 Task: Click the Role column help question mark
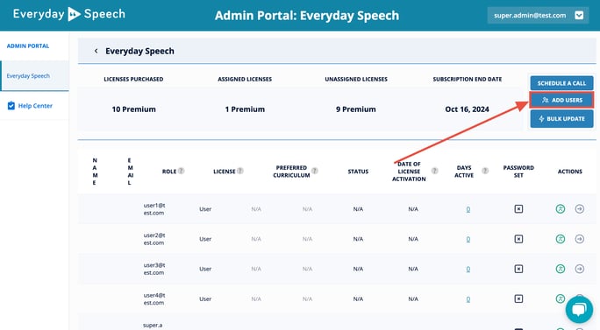(x=181, y=171)
